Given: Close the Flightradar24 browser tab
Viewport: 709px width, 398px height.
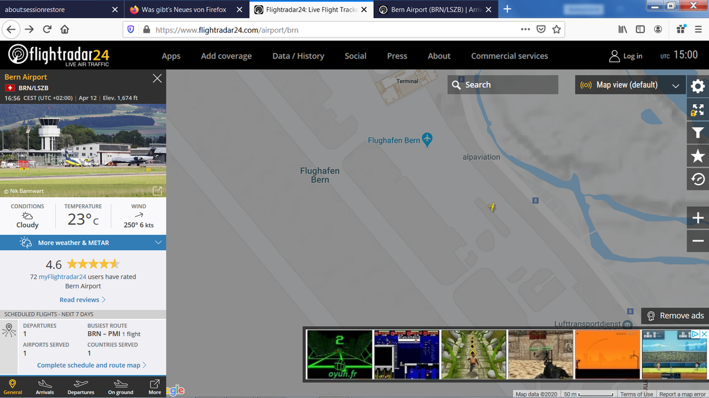Looking at the screenshot, I should (x=364, y=10).
